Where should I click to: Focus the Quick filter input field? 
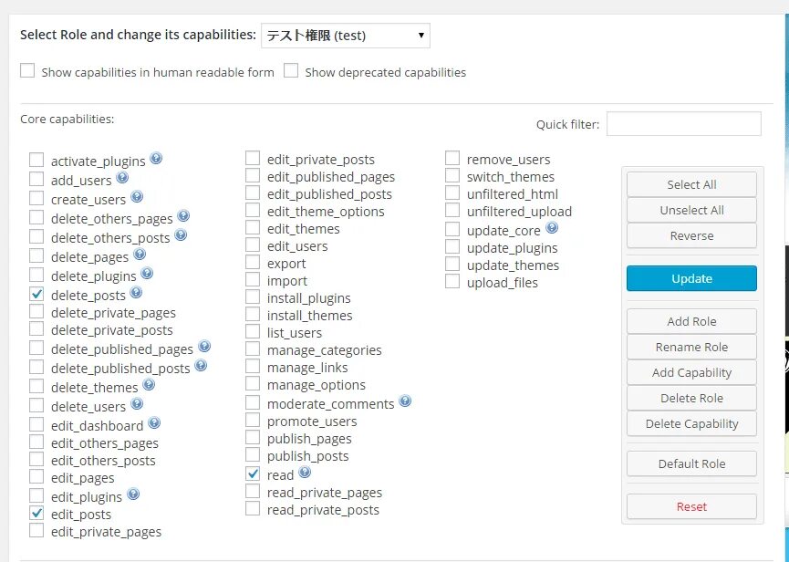[683, 124]
